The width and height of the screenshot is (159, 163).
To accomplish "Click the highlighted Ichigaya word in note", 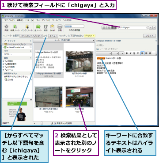I will pos(101,58).
